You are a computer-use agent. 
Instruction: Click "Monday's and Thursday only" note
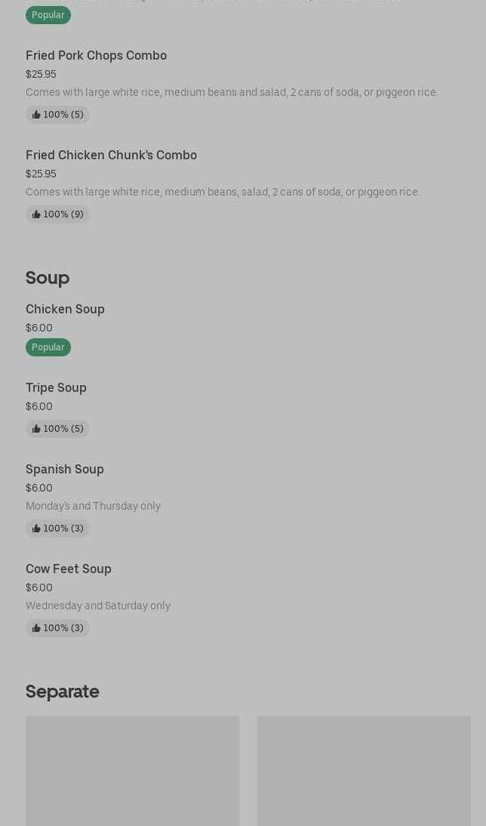93,506
